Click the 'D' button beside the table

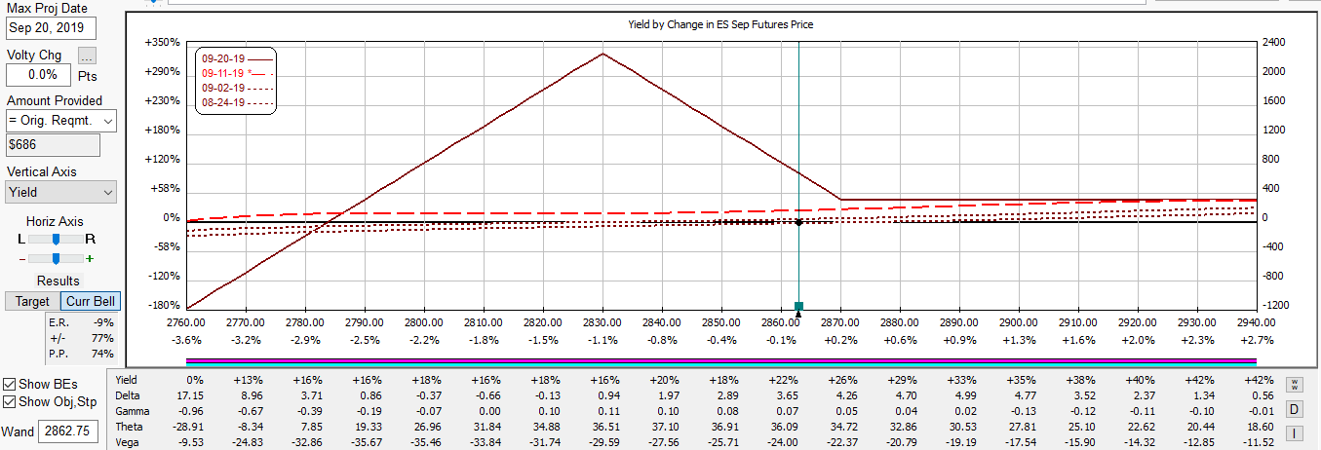[x=1295, y=408]
